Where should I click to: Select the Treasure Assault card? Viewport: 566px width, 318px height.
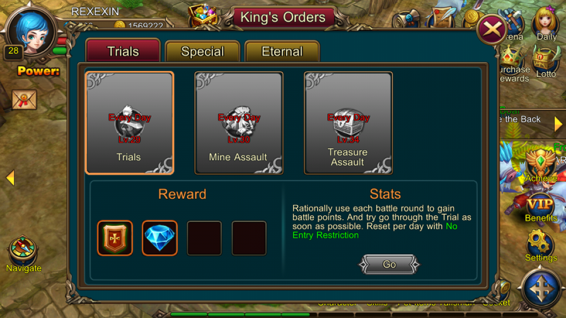coord(348,123)
